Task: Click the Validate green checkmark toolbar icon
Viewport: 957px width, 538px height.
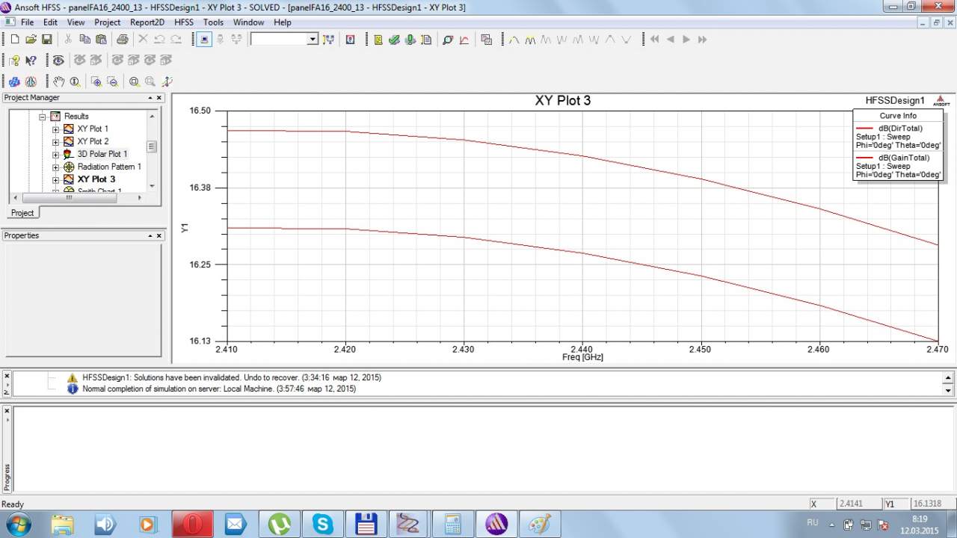Action: click(x=394, y=40)
